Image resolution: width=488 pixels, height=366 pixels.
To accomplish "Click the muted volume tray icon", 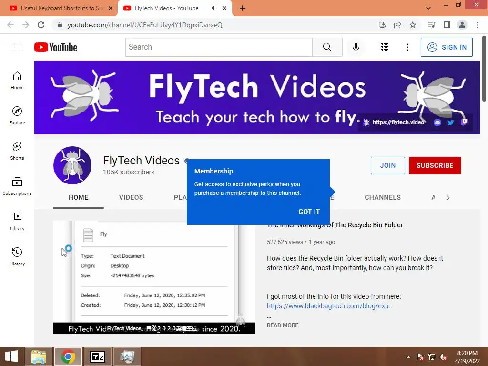I will pyautogui.click(x=444, y=357).
